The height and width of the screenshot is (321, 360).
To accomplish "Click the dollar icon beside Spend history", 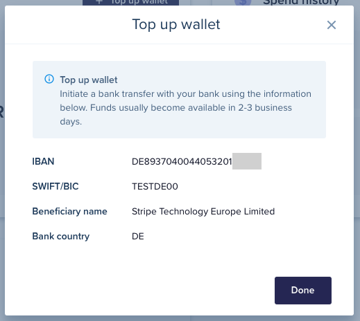I will 243,3.
